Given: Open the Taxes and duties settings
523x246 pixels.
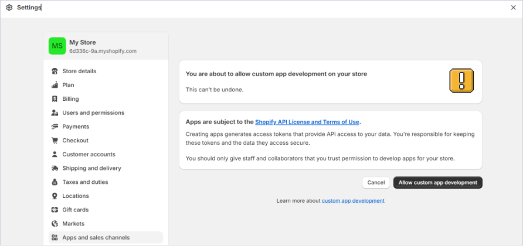Looking at the screenshot, I should [85, 182].
